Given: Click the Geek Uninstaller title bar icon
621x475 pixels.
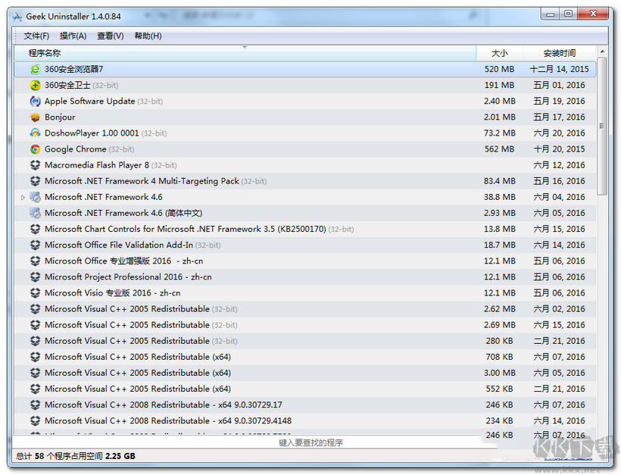Looking at the screenshot, I should pos(17,15).
